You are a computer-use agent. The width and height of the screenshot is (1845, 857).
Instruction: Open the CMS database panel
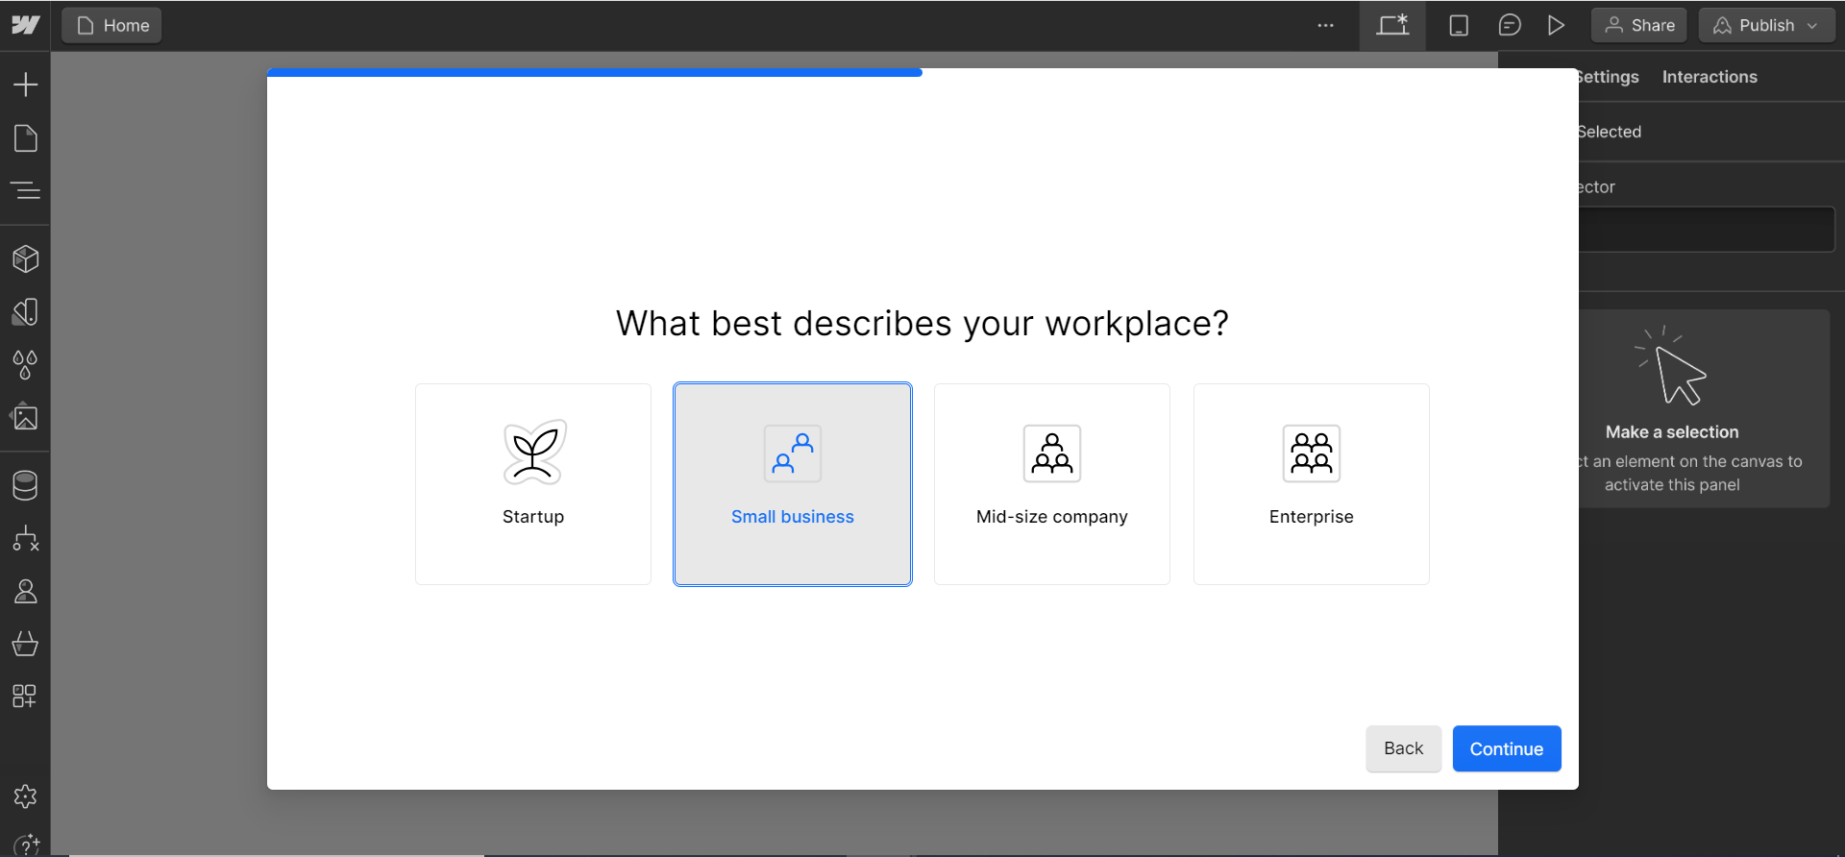[x=25, y=486]
